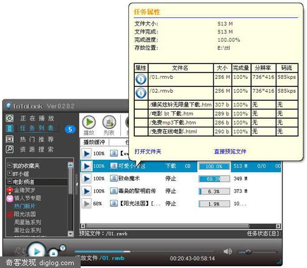Select 正在播放 in the navigation menu
The image size is (307, 268).
tap(37, 118)
